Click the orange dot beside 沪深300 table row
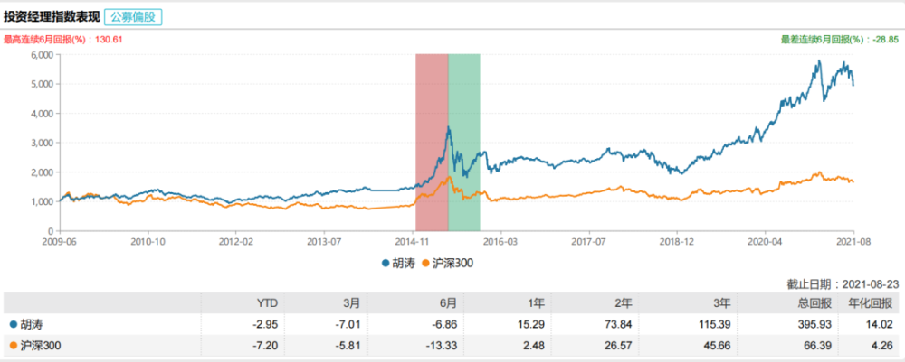Viewport: 905px width, 362px height. pyautogui.click(x=12, y=345)
